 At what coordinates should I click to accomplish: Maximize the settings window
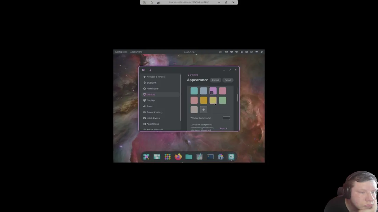point(230,70)
